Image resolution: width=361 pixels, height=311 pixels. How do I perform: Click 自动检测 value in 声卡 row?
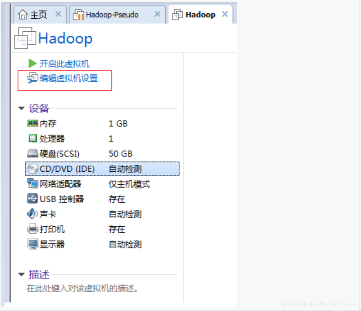point(125,214)
